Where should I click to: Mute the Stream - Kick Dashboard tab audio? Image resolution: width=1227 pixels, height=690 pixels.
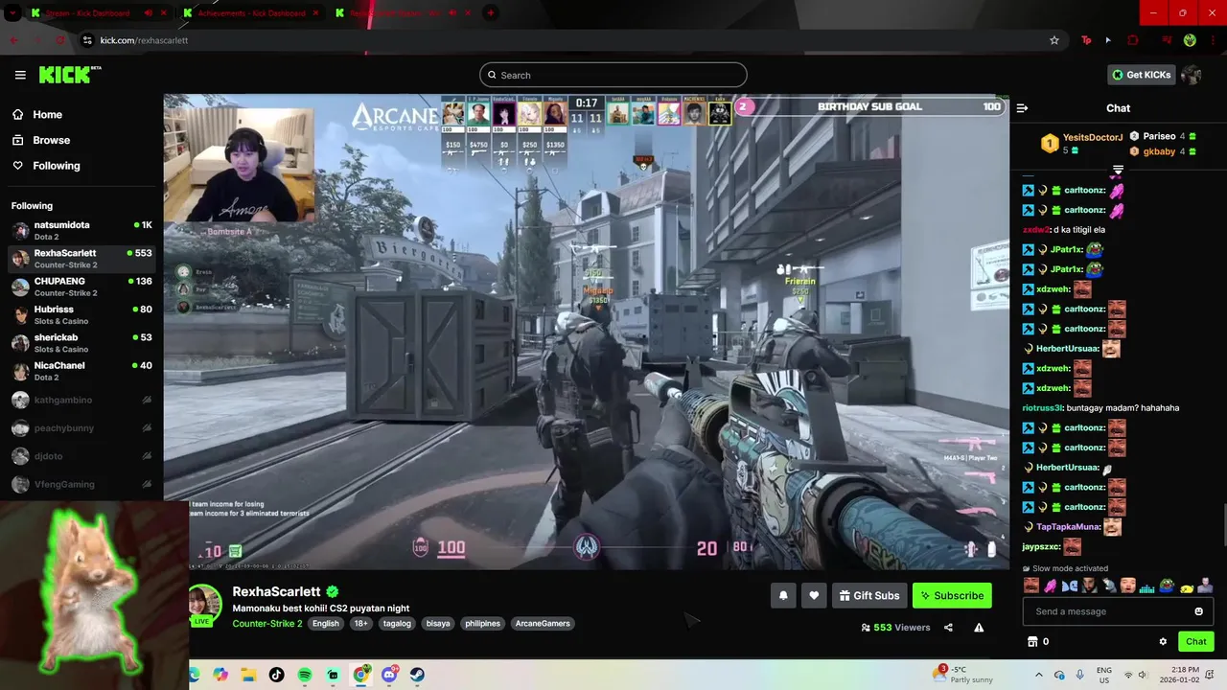(x=149, y=12)
